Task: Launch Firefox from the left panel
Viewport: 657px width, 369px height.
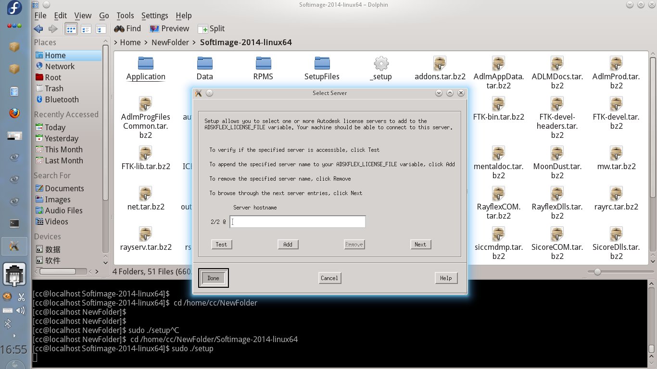Action: click(x=14, y=113)
